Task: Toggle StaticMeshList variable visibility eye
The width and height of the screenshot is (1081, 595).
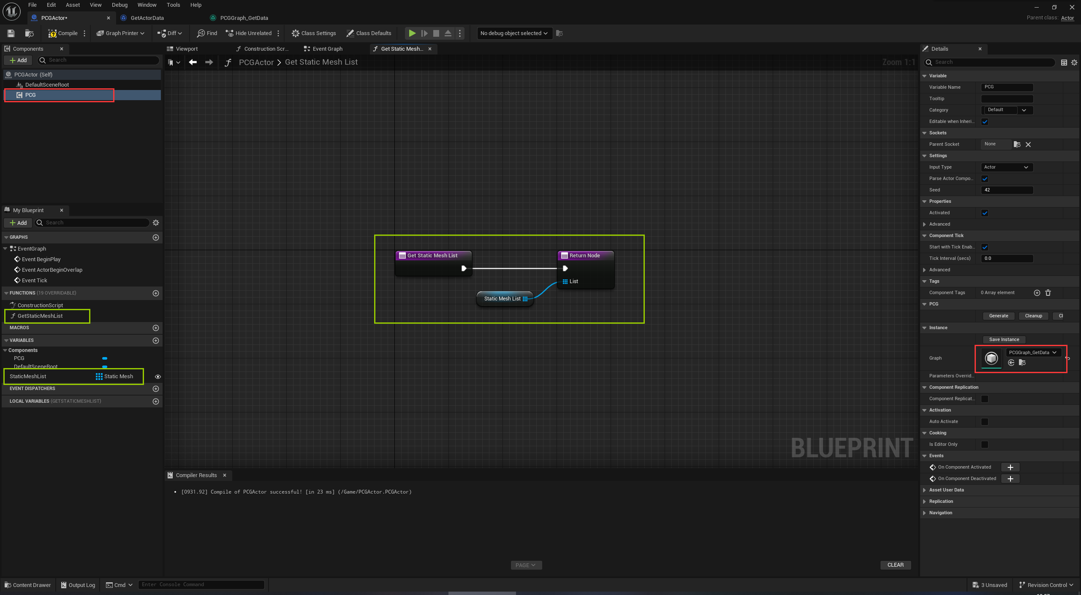Action: (x=158, y=377)
